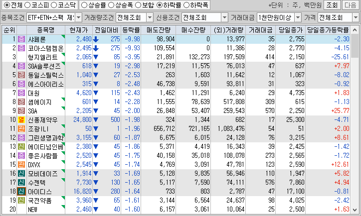Select the 상승률 radio button

coord(84,5)
